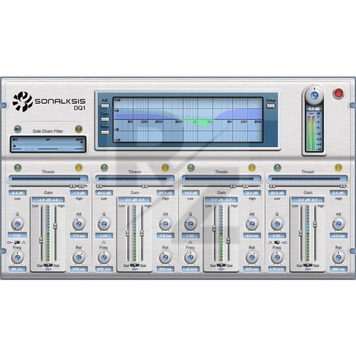
Task: Flip the shelf/bell shape switch of 90 Hz band
Action: click(17, 243)
